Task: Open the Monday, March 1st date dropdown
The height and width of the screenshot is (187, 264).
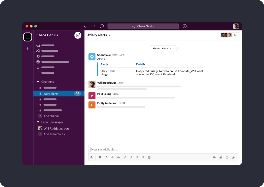Action: click(x=163, y=48)
